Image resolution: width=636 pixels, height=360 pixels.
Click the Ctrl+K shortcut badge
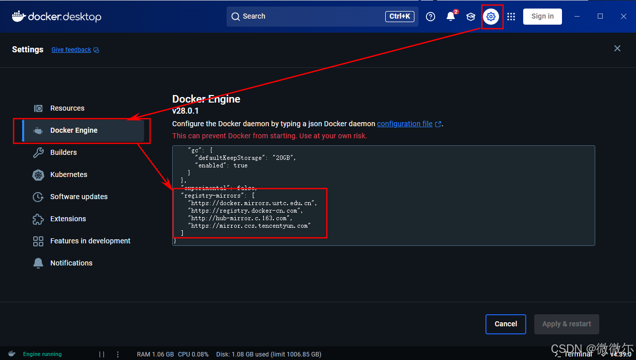coord(400,17)
